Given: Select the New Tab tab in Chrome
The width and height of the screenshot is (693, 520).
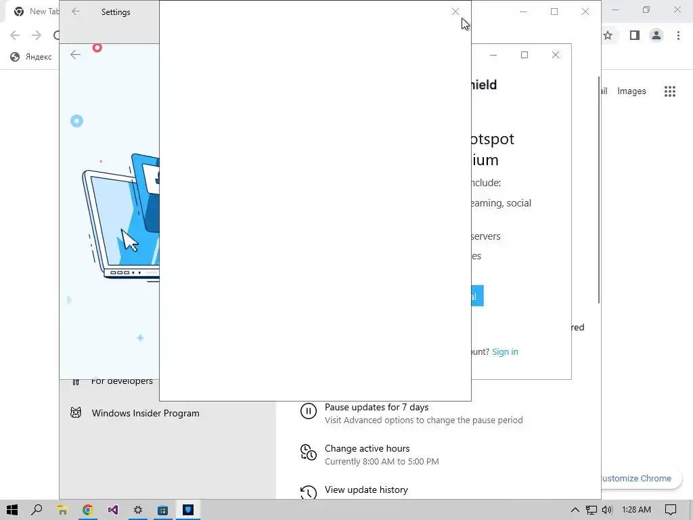Looking at the screenshot, I should [35, 12].
